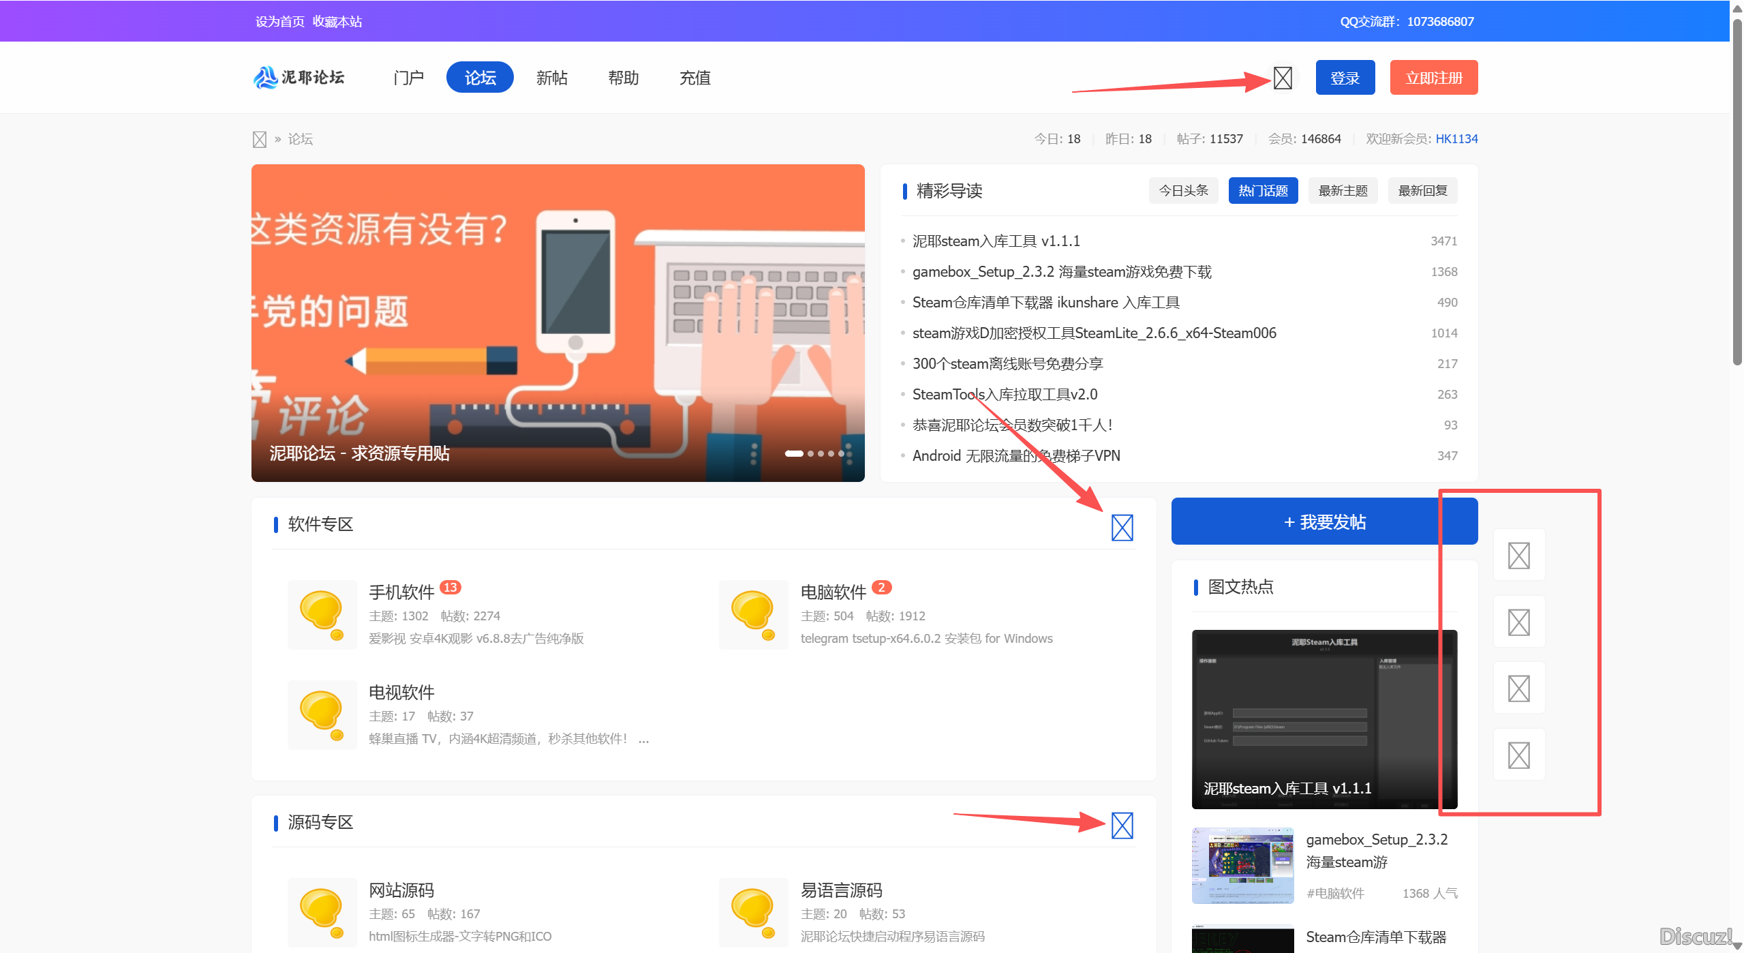Click the 立即注册 button
This screenshot has height=953, width=1744.
tap(1433, 77)
